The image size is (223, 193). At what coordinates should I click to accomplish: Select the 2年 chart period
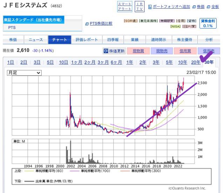click(143, 62)
